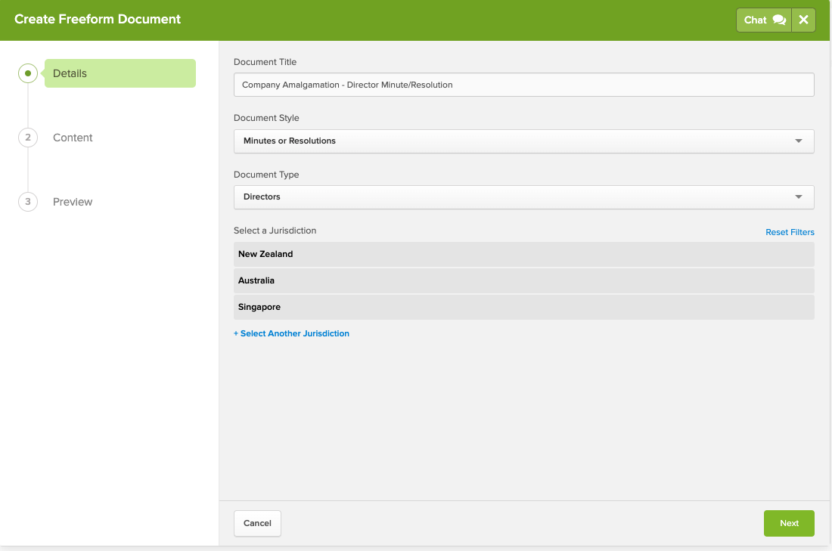Pick Singapore from the jurisdiction list
832x551 pixels.
coord(523,307)
